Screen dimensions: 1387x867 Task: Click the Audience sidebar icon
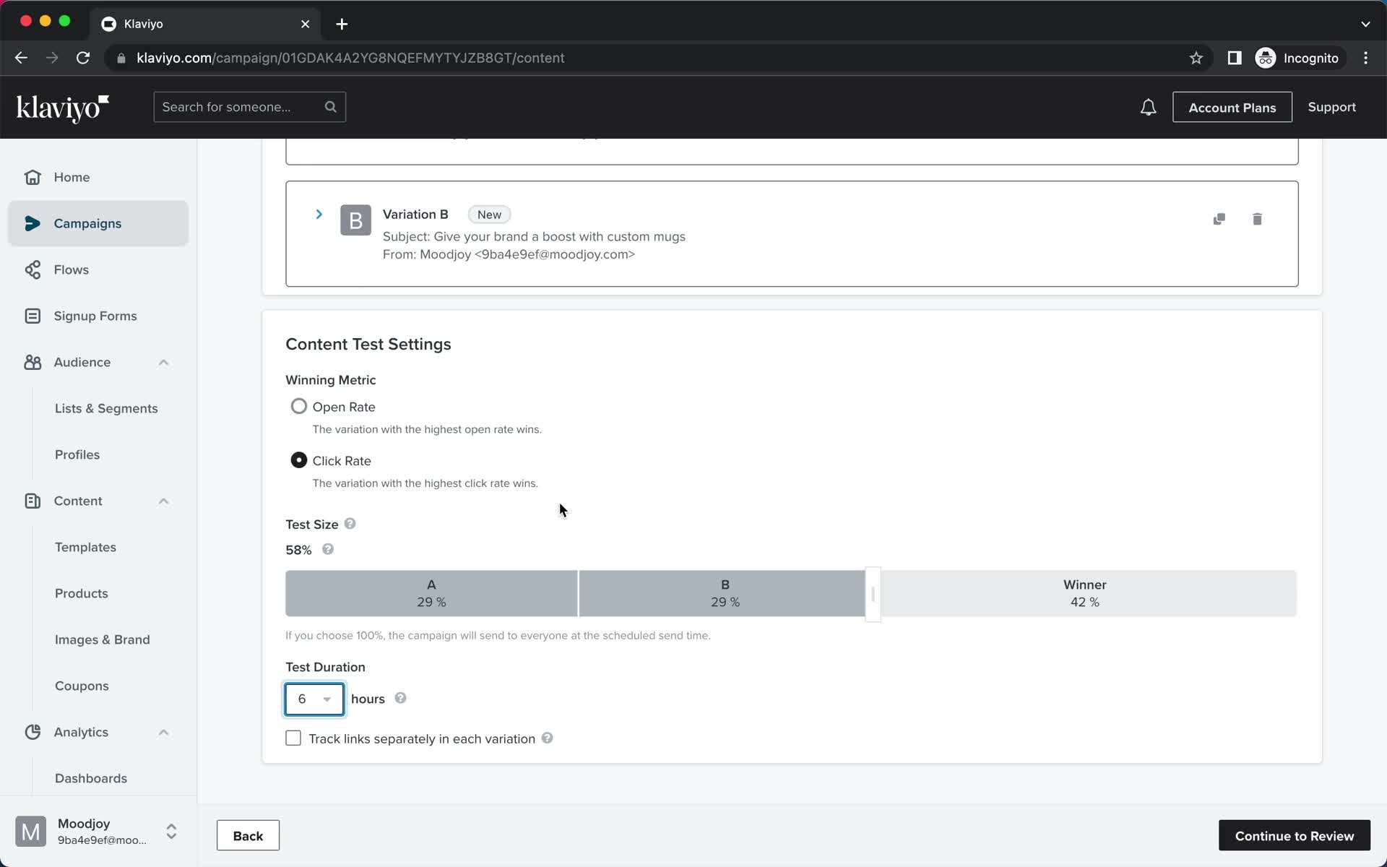coord(32,361)
